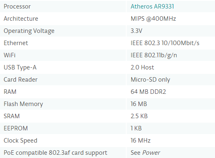Click the WiFi row label
Screen dimensions: 215x158
9,55
